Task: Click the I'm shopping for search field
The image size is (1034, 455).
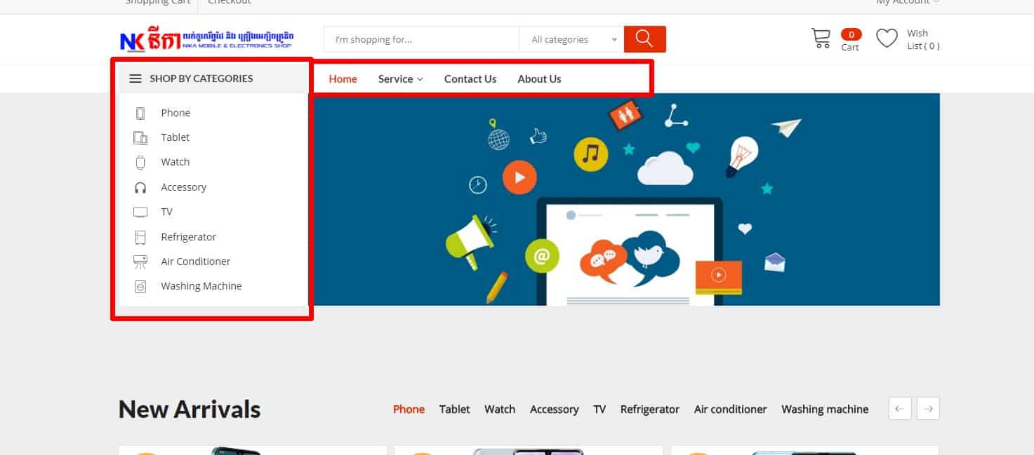Action: click(x=419, y=39)
